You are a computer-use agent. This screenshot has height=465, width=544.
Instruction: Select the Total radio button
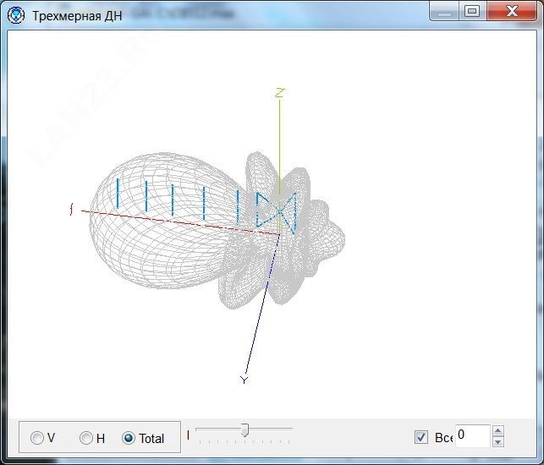(129, 438)
